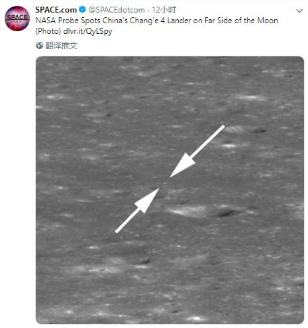
Task: Click 翻译推文 to translate tweet
Action: click(61, 46)
